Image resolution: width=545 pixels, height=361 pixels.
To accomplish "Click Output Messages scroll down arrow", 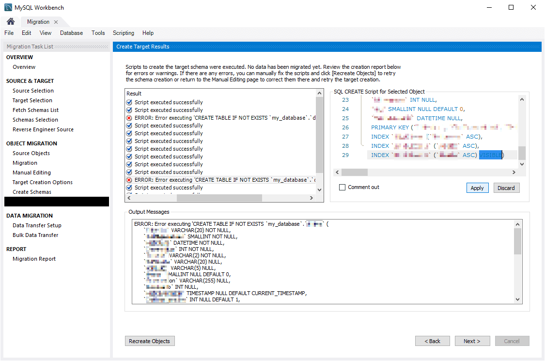I will pyautogui.click(x=517, y=299).
